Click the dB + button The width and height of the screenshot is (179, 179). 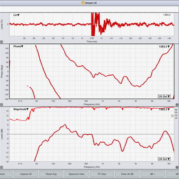[152, 174]
